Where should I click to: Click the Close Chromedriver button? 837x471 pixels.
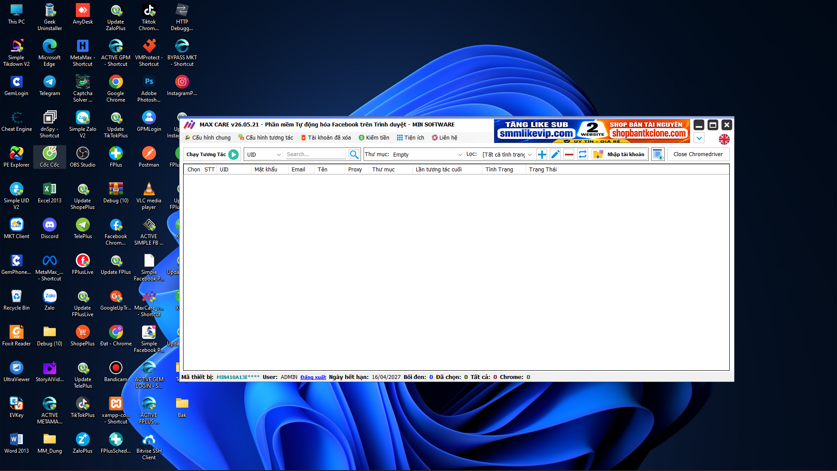tap(698, 154)
